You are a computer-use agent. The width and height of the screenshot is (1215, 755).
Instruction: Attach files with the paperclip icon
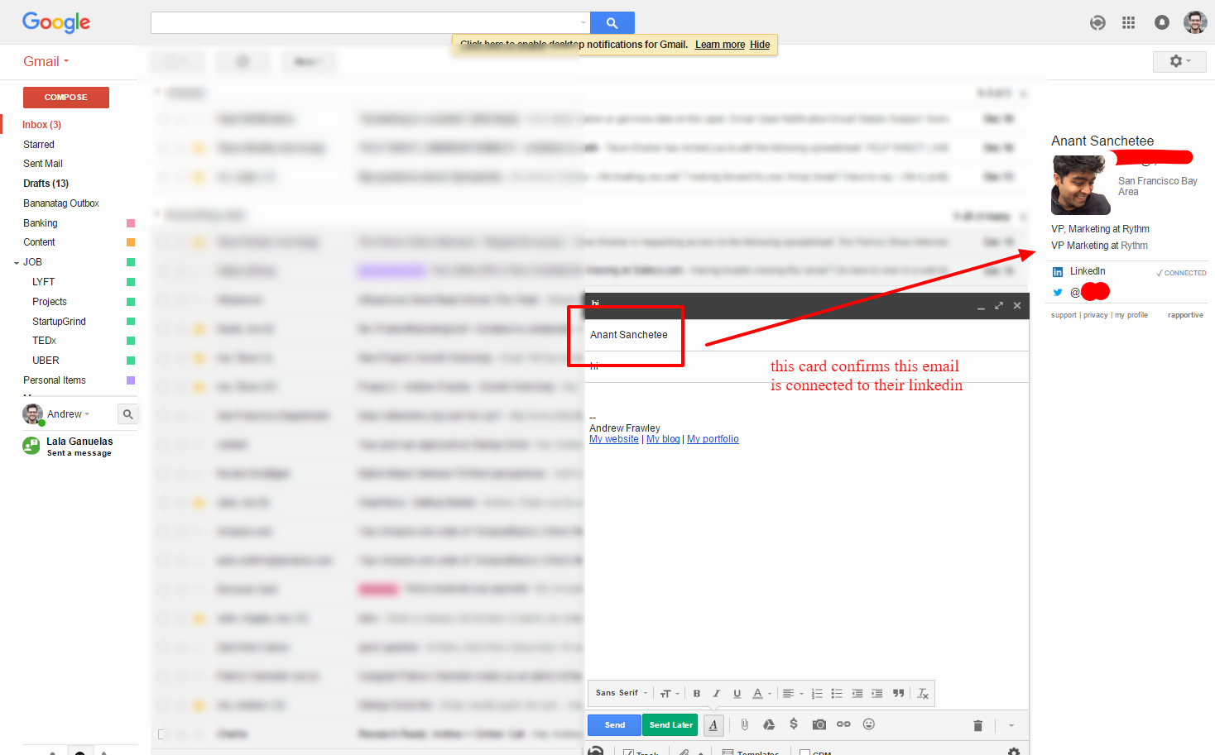(745, 724)
